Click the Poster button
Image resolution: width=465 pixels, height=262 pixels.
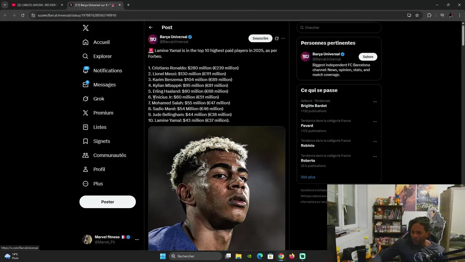pos(108,202)
